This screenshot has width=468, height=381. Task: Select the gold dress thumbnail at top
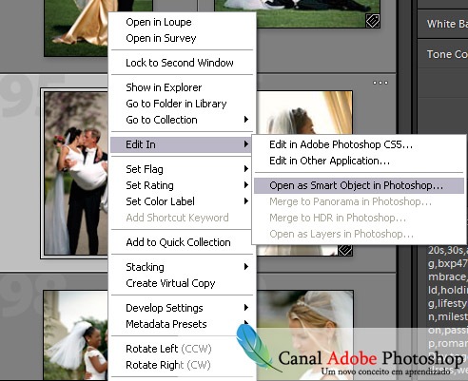tap(76, 28)
